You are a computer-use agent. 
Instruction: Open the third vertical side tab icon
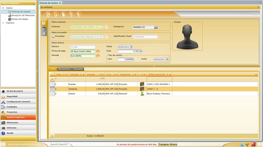(44, 34)
